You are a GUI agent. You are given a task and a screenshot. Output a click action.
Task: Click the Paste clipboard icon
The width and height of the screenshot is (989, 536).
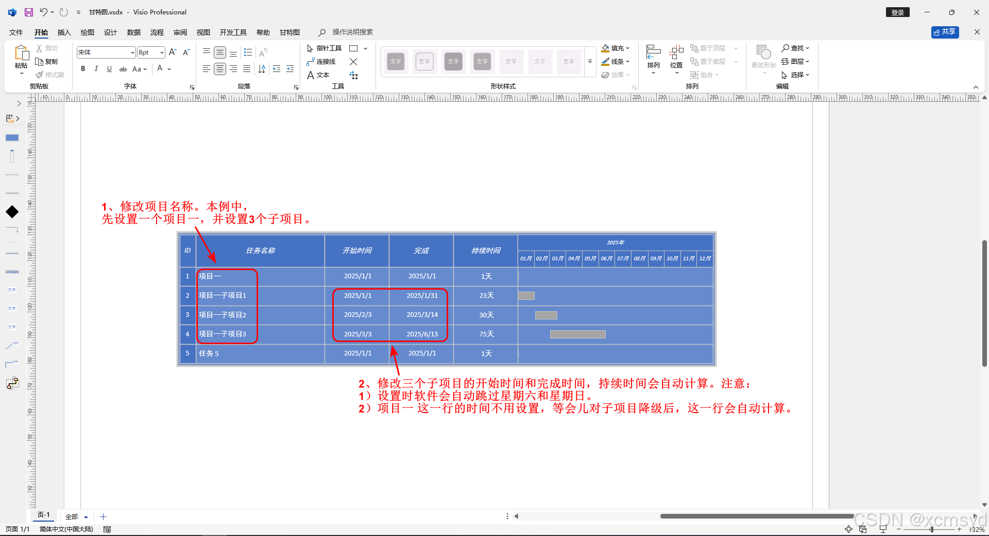pos(21,53)
